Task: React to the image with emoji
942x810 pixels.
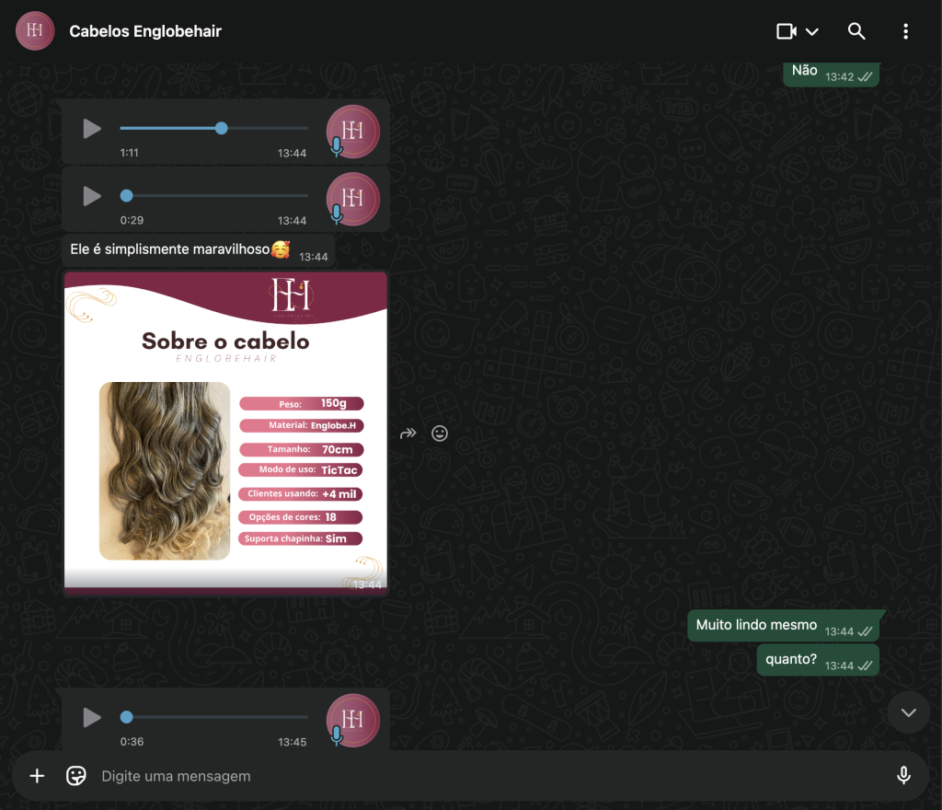Action: [440, 434]
